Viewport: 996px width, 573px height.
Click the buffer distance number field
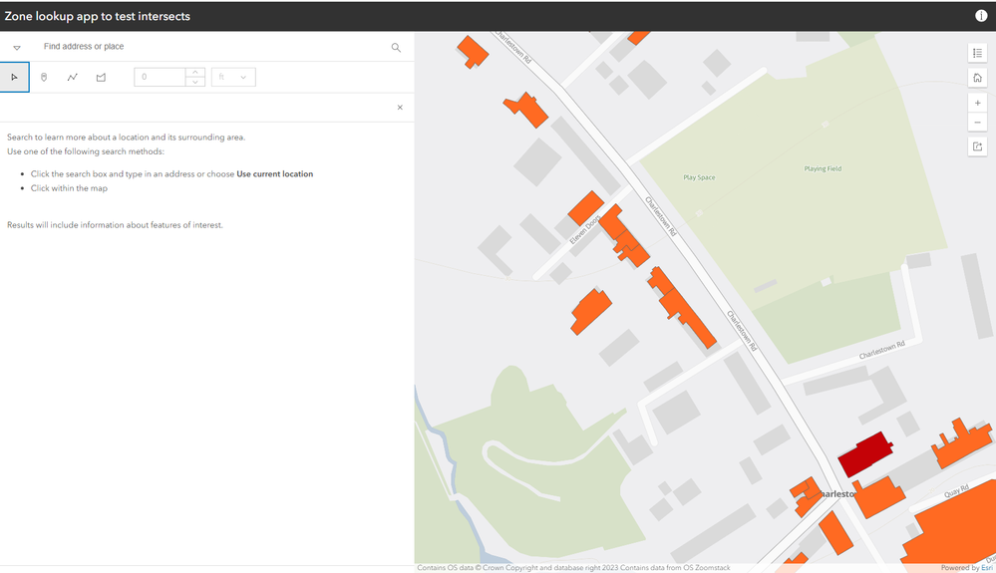(x=160, y=77)
